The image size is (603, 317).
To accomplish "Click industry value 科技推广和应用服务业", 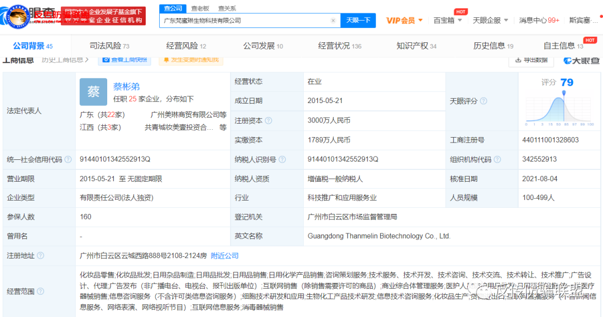I will click(342, 198).
